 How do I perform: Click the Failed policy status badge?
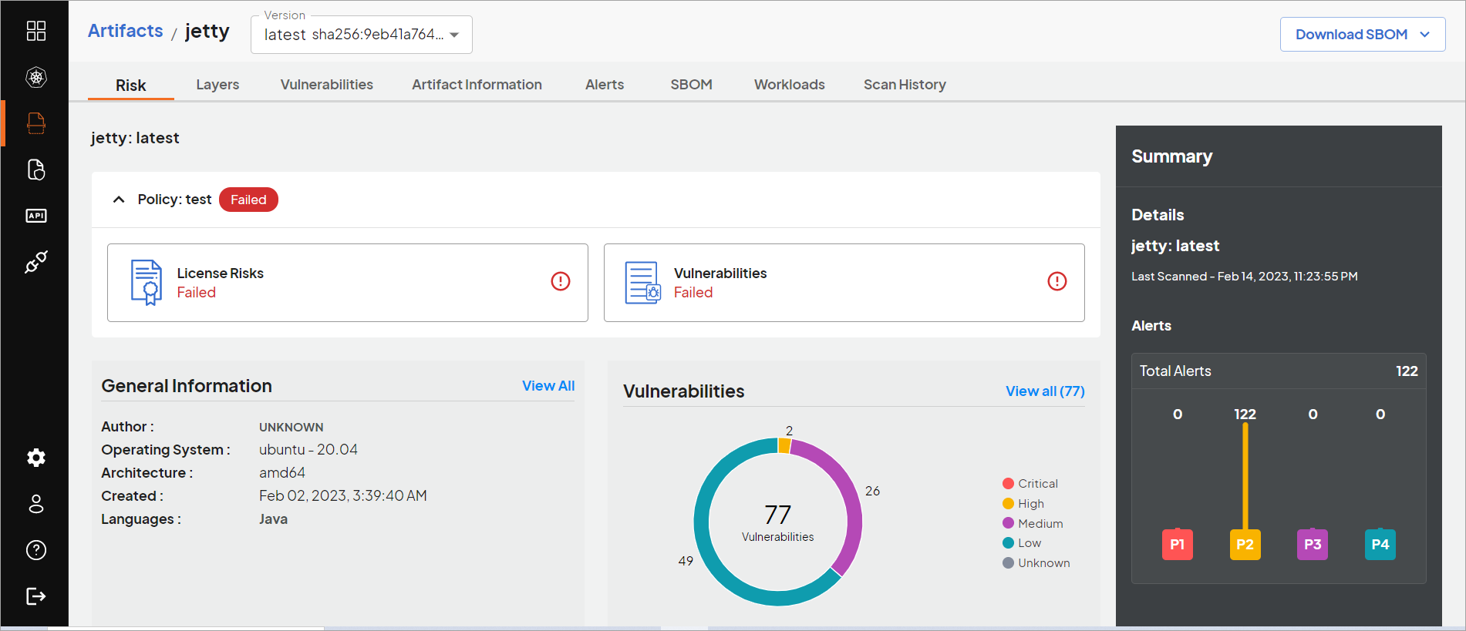pyautogui.click(x=248, y=200)
